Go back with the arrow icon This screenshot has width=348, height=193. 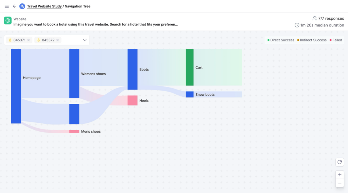point(14,6)
